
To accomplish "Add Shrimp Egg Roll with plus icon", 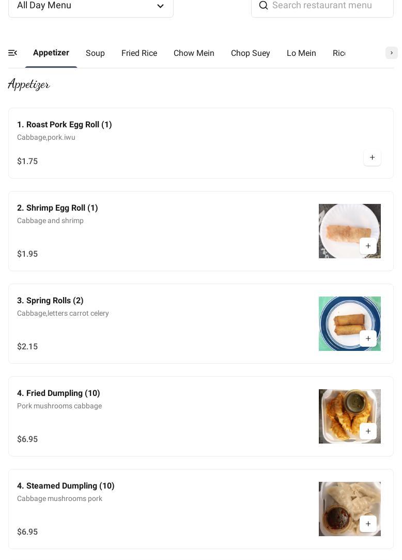I will click(368, 246).
